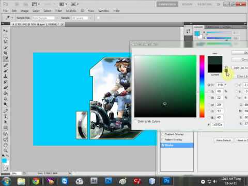
Task: Select the Quick Selection tool
Action: [x=6, y=48]
